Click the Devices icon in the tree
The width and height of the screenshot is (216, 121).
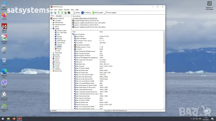pos(54,61)
